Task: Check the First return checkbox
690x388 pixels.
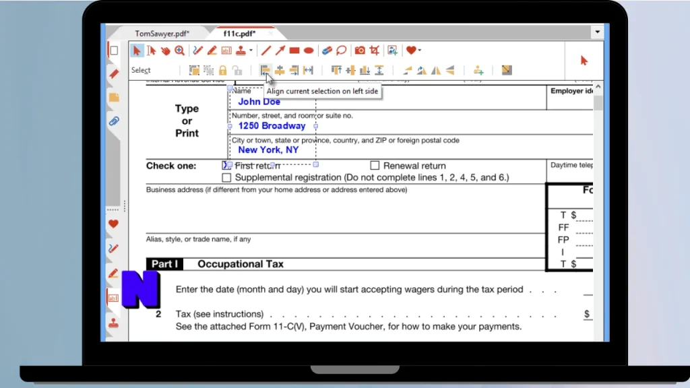Action: [x=226, y=166]
